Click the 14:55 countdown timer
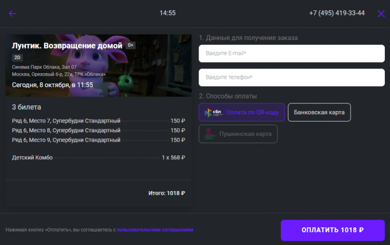The width and height of the screenshot is (390, 245). pos(168,13)
